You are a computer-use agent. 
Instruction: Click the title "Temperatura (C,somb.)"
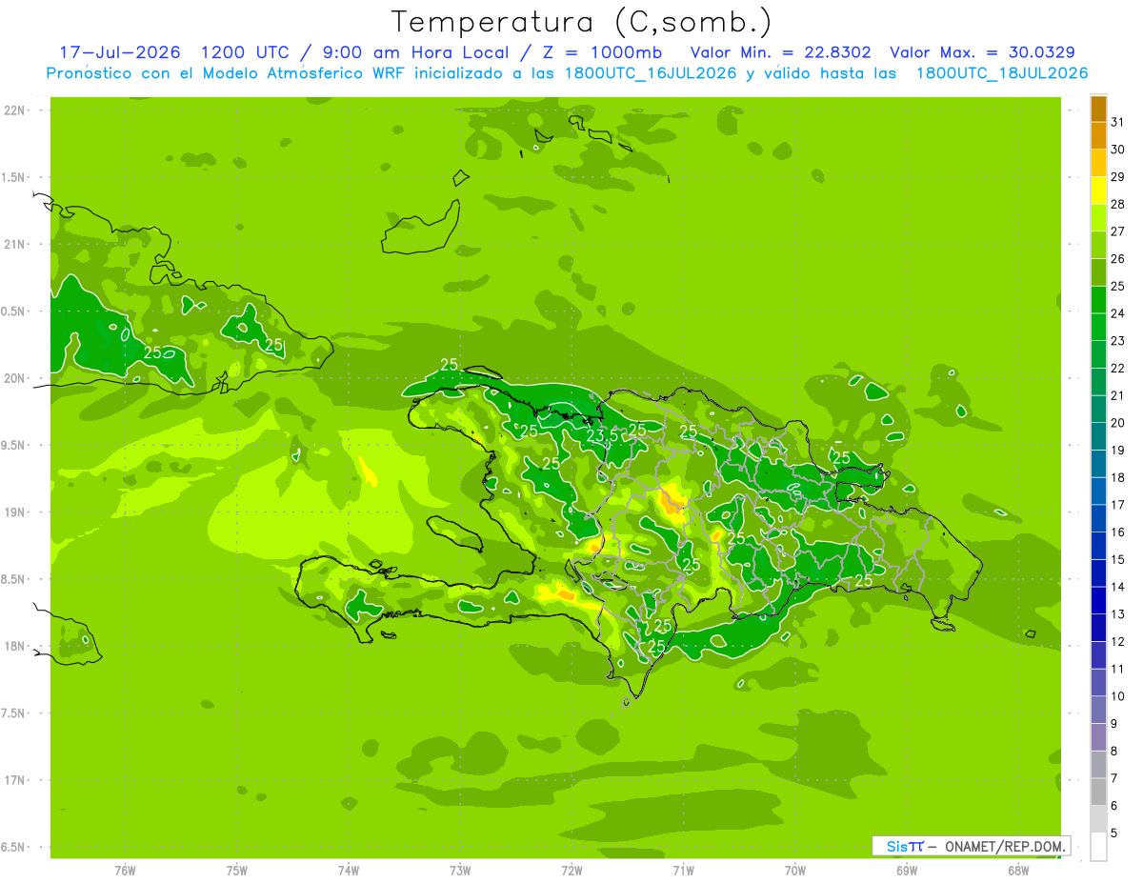pos(582,21)
